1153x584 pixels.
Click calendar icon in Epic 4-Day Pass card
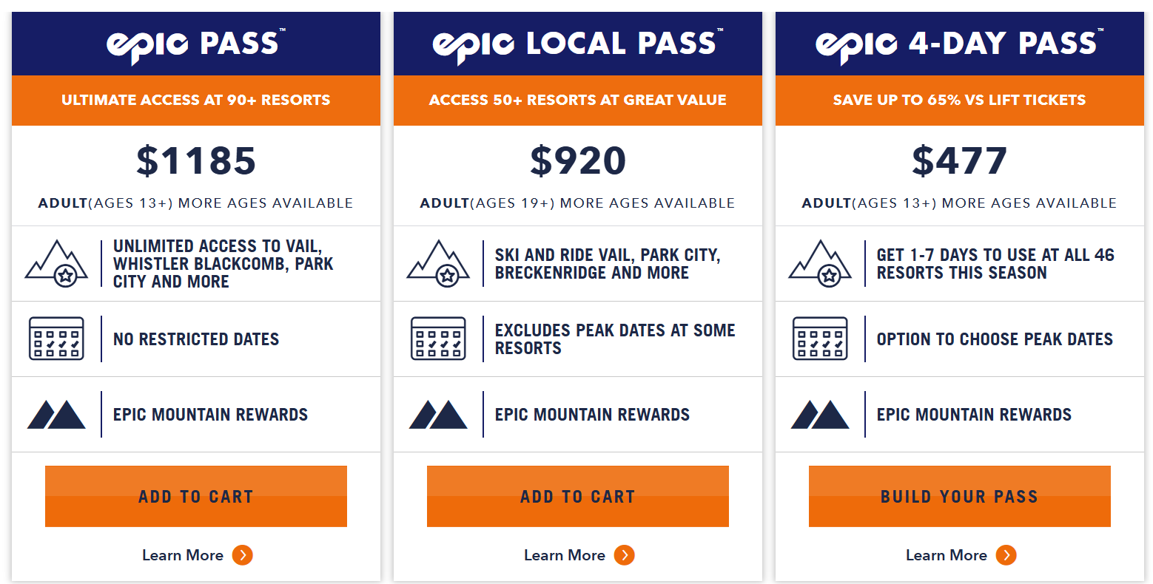(x=820, y=339)
